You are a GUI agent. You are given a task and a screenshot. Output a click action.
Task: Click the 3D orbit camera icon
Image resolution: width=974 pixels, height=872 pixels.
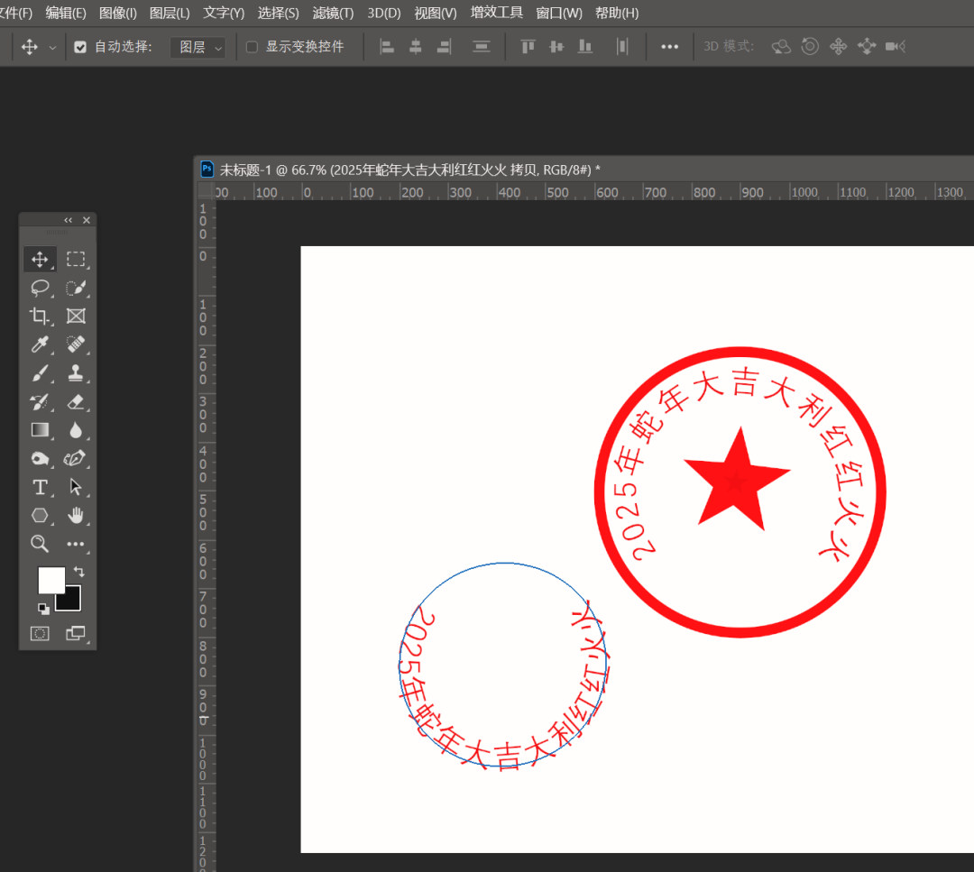781,47
